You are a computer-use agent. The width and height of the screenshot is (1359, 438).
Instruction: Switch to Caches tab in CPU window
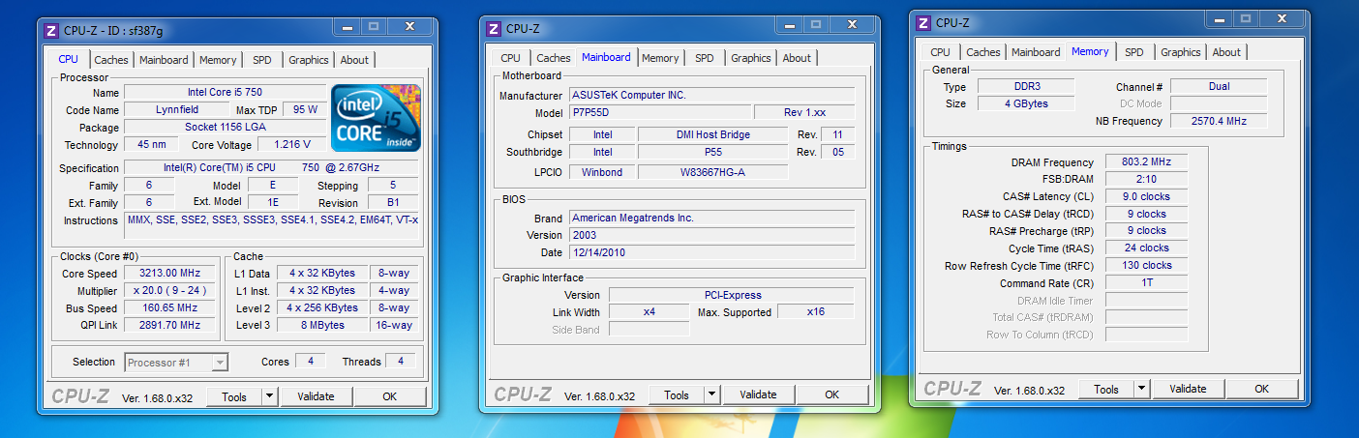[x=111, y=60]
